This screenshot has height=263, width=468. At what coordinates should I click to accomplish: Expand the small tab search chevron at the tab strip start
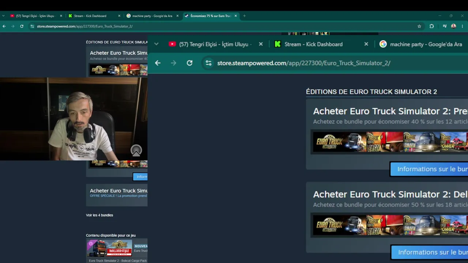click(3, 16)
